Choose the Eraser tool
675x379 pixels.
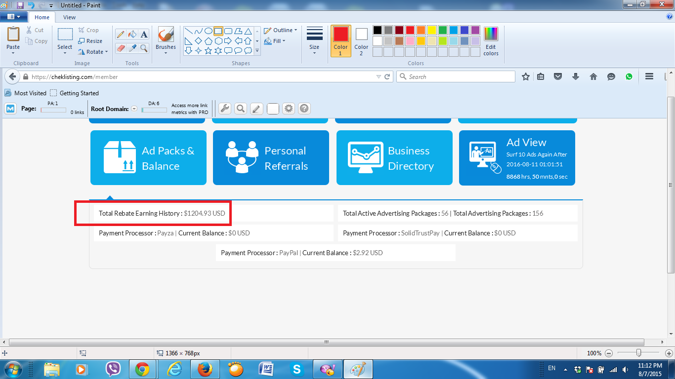pos(120,48)
